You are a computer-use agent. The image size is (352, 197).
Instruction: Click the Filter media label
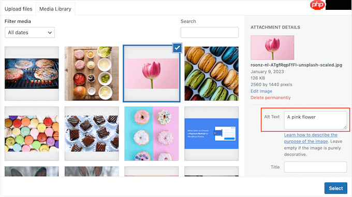(x=18, y=21)
